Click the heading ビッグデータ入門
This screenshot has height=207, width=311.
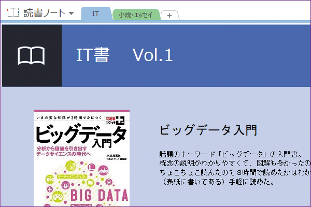point(208,130)
